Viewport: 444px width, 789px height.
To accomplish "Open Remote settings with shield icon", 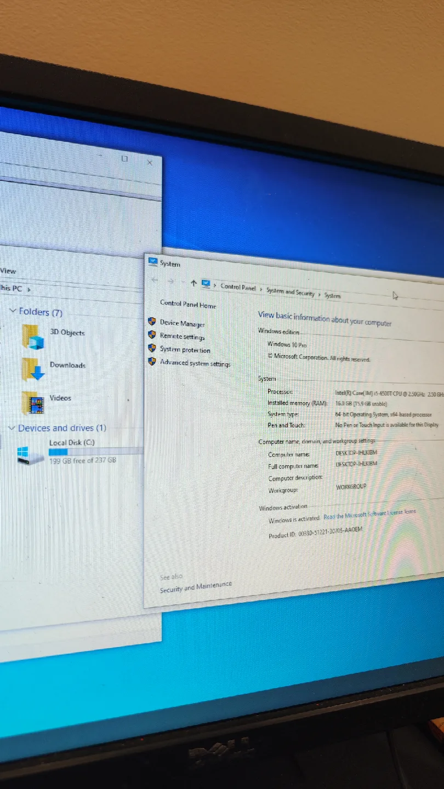I will coord(181,337).
